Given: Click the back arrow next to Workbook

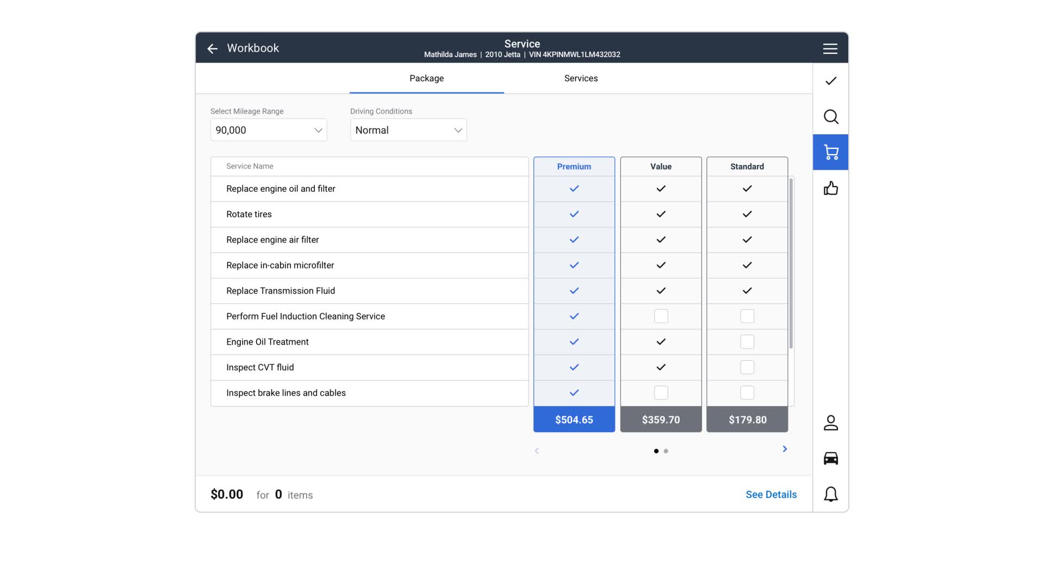Looking at the screenshot, I should (212, 49).
